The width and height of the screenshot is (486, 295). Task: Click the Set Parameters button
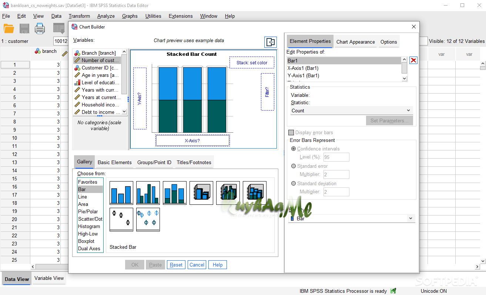[389, 121]
